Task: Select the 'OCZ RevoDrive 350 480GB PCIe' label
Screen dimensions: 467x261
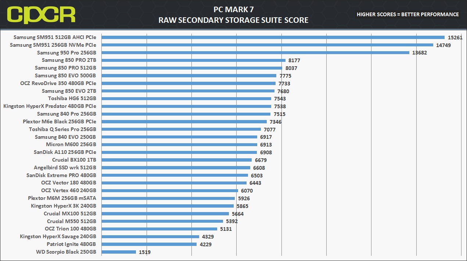Action: click(x=58, y=83)
